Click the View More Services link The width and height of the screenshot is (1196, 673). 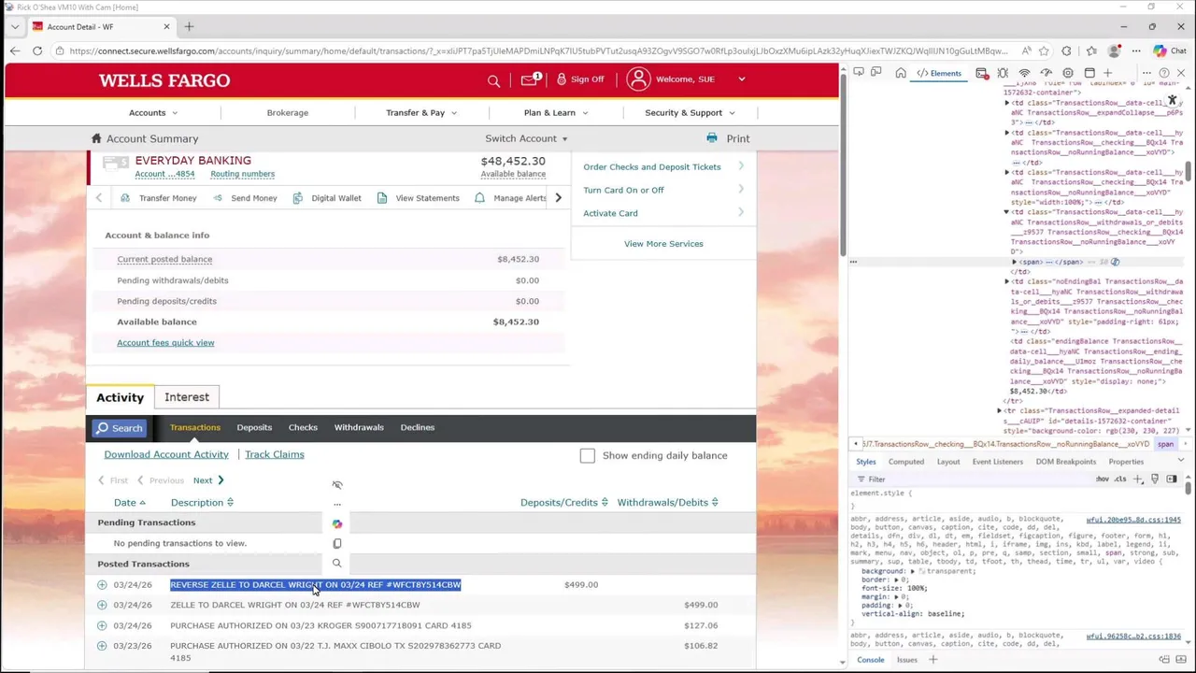coord(663,244)
